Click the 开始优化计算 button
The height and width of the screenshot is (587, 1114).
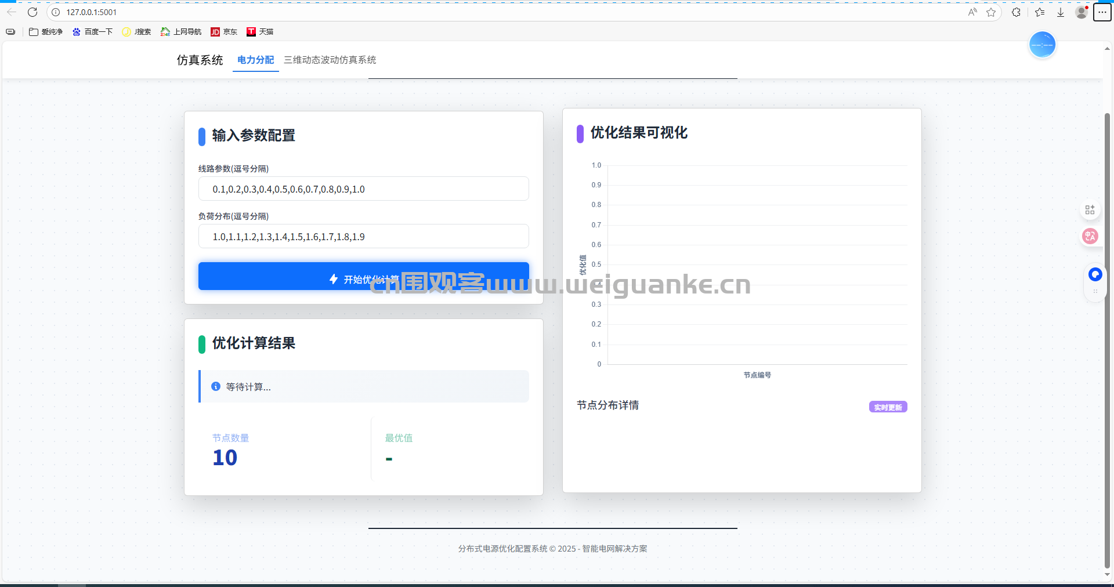(363, 277)
